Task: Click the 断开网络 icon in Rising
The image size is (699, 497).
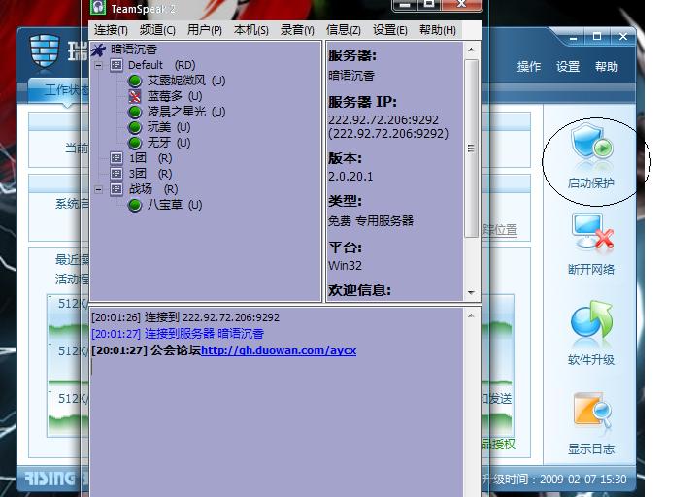Action: 592,230
